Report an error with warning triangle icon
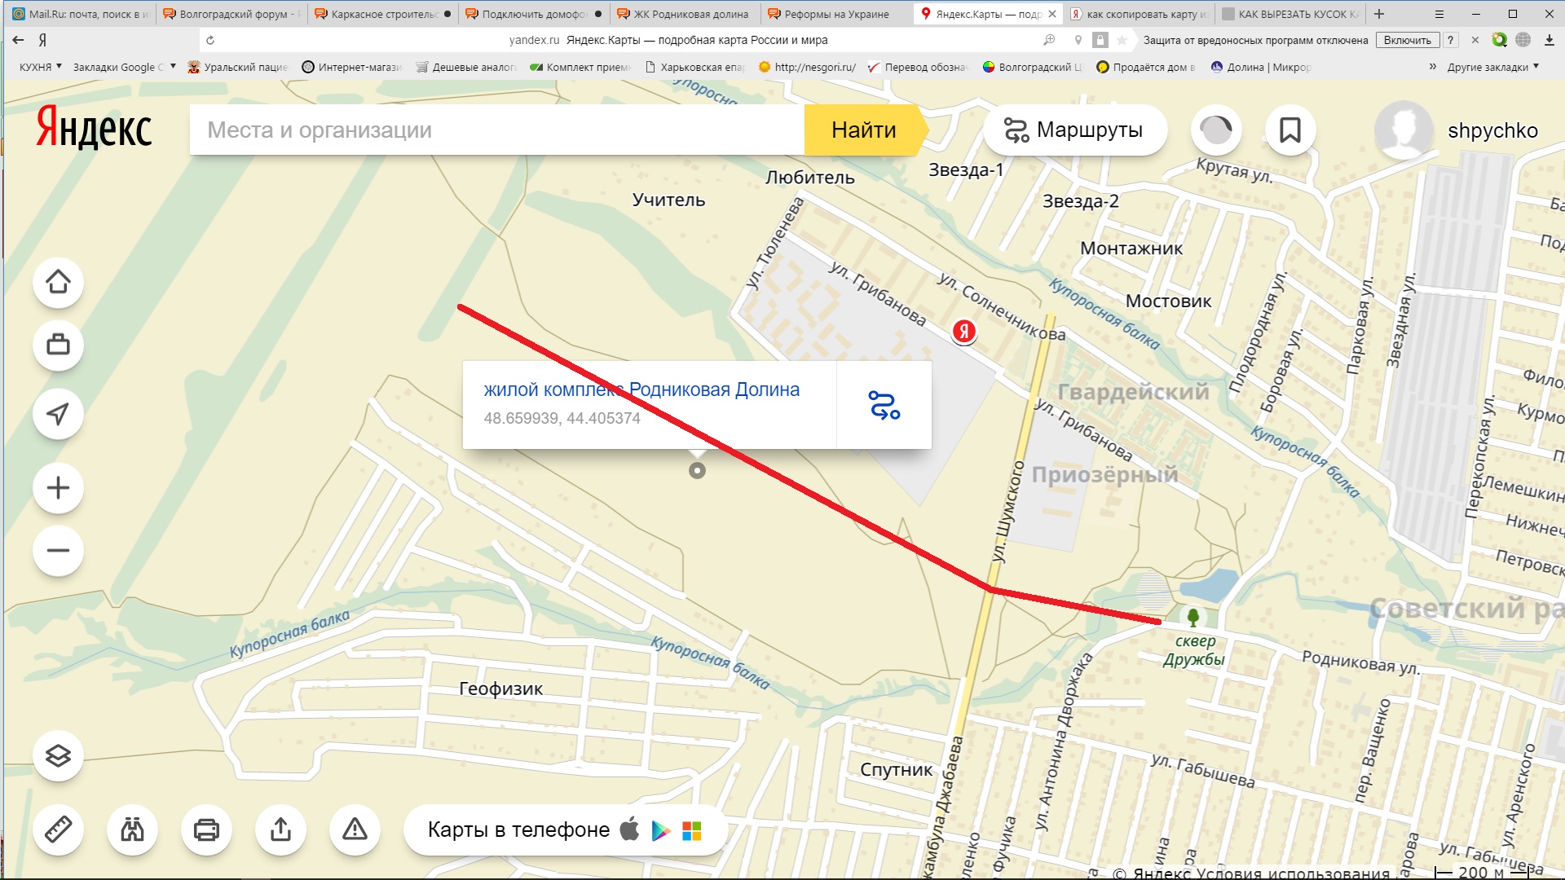 tap(355, 829)
